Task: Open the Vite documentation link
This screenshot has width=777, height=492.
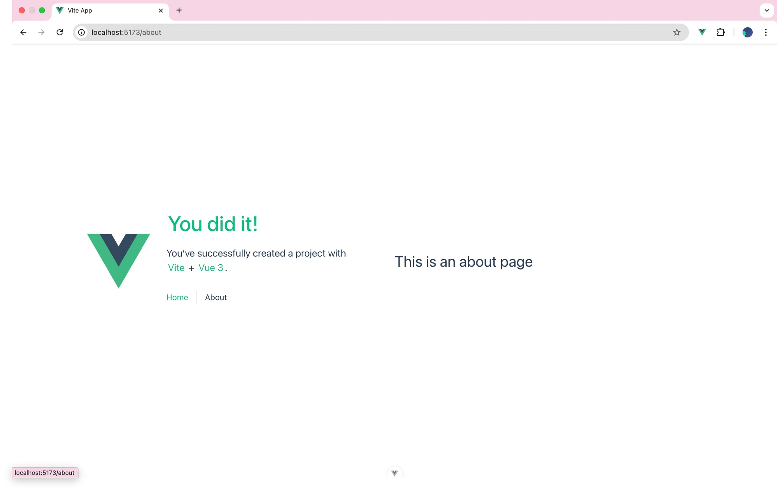Action: tap(176, 268)
